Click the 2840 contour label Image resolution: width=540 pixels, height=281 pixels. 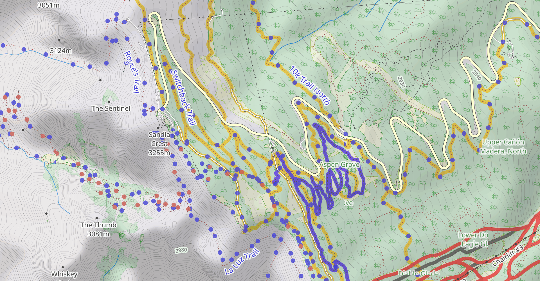coord(477,75)
